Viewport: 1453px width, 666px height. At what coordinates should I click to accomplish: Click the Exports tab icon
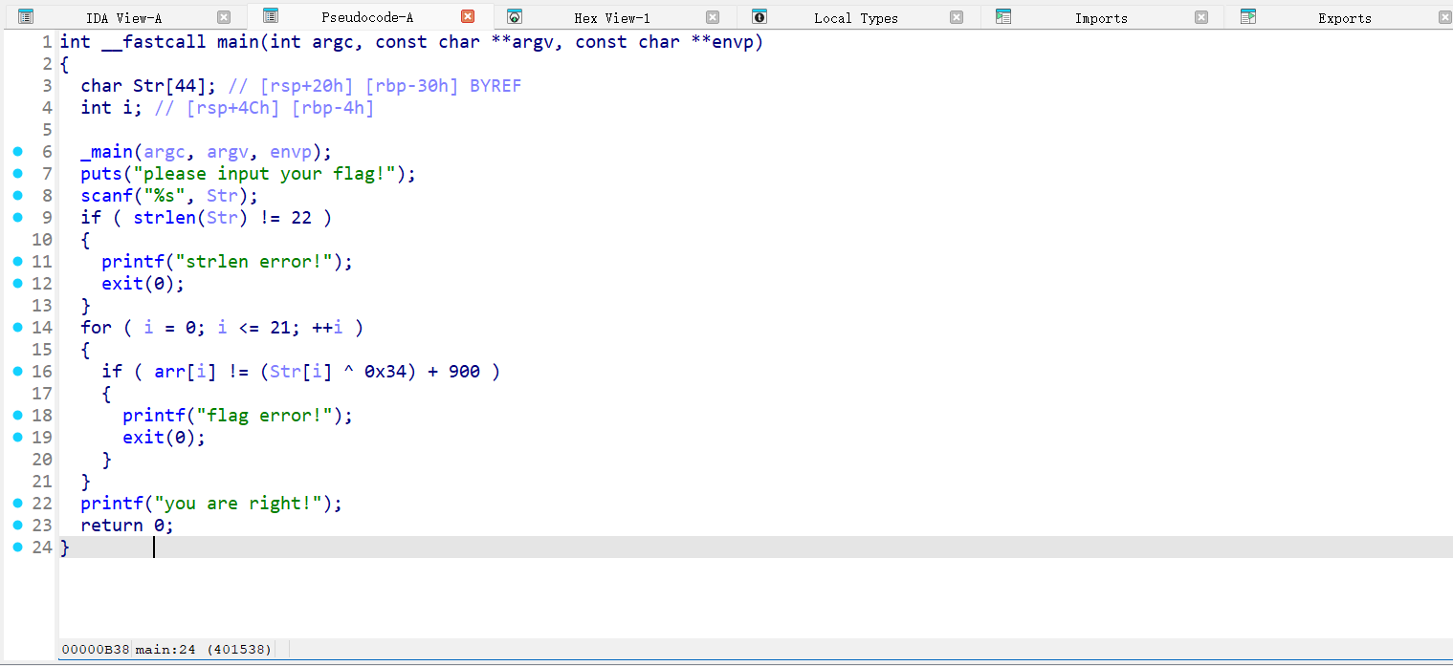1248,16
